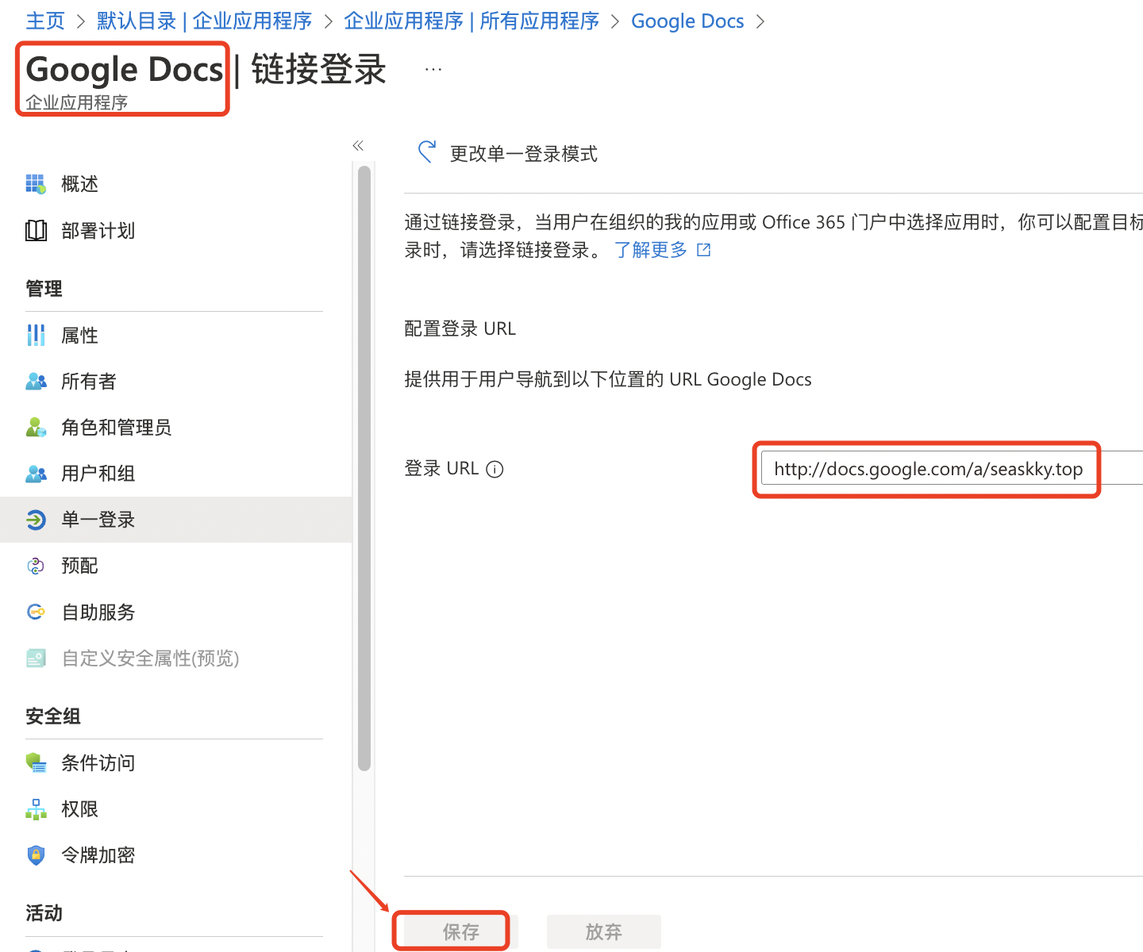Click the 活动 section header
The image size is (1143, 952).
(x=44, y=913)
